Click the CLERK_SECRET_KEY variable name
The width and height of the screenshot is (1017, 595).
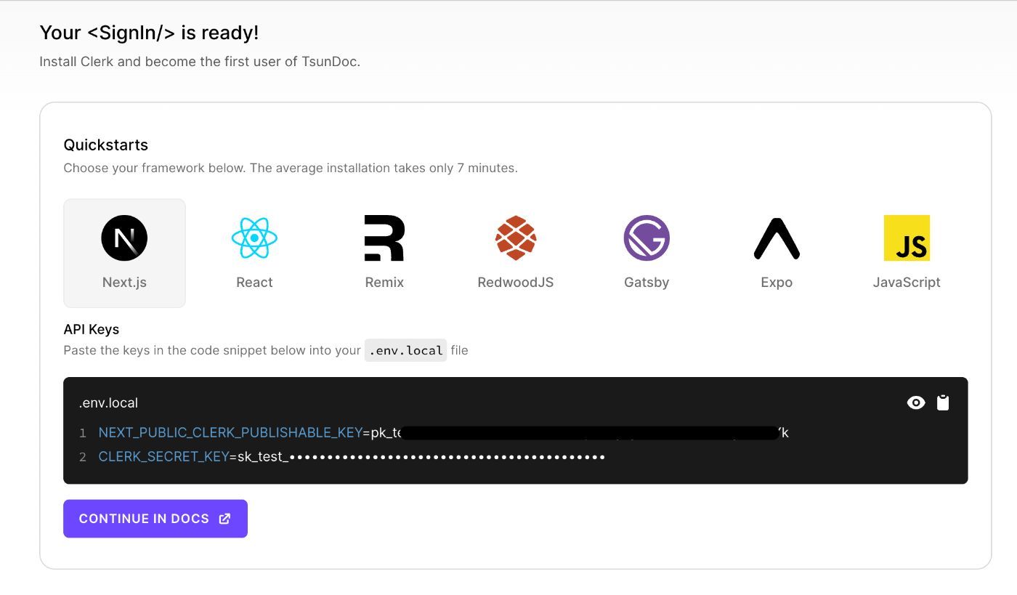click(x=163, y=457)
